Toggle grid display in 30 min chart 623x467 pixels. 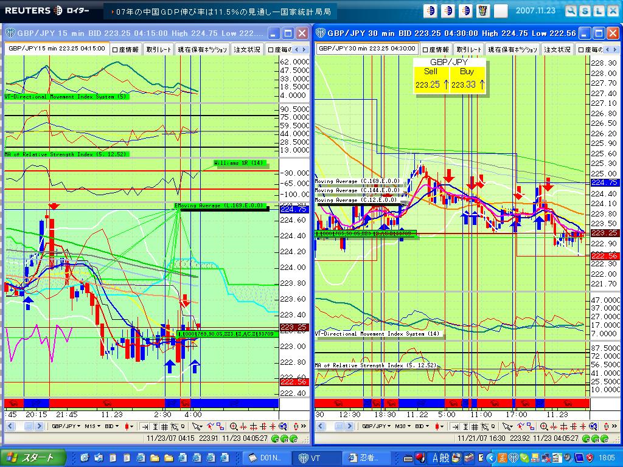pyautogui.click(x=475, y=427)
